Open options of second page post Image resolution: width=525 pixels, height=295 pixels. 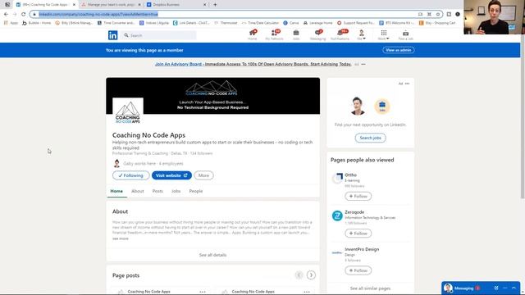(307, 292)
